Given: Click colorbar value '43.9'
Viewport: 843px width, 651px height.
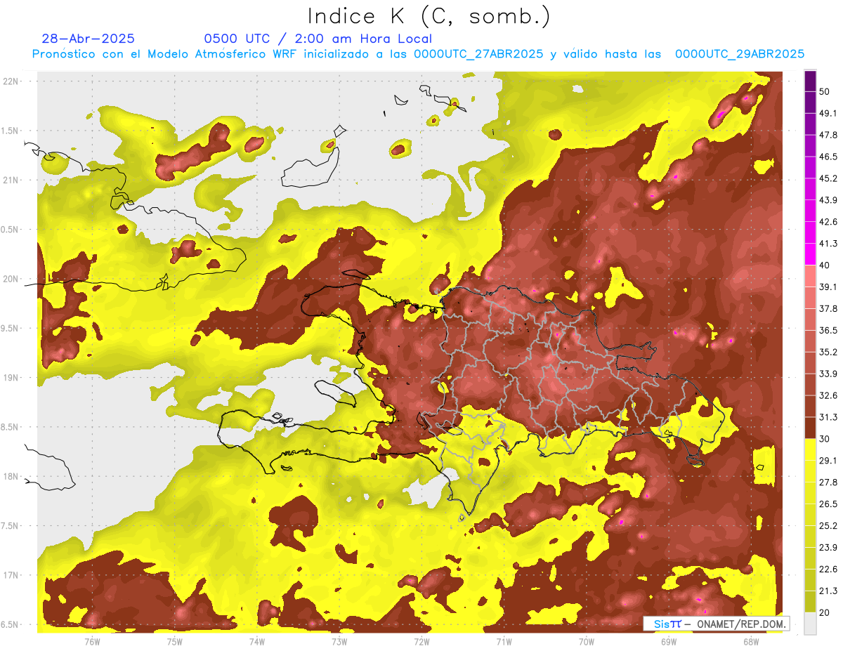Looking at the screenshot, I should point(828,200).
